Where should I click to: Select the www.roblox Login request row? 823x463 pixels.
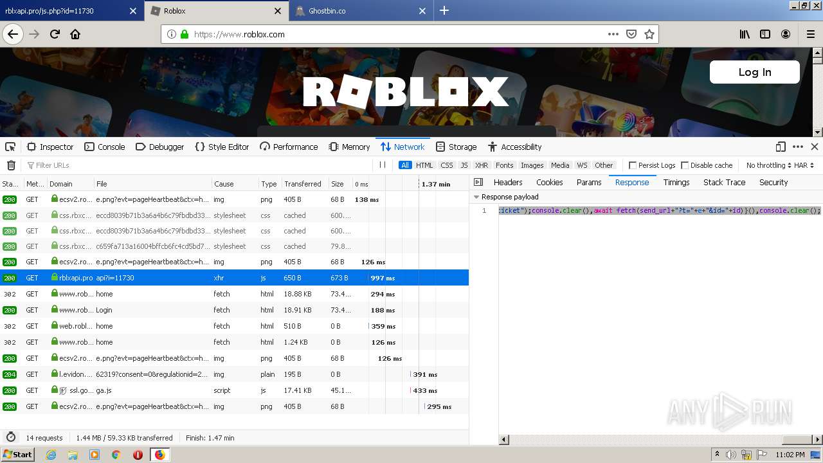pos(234,310)
